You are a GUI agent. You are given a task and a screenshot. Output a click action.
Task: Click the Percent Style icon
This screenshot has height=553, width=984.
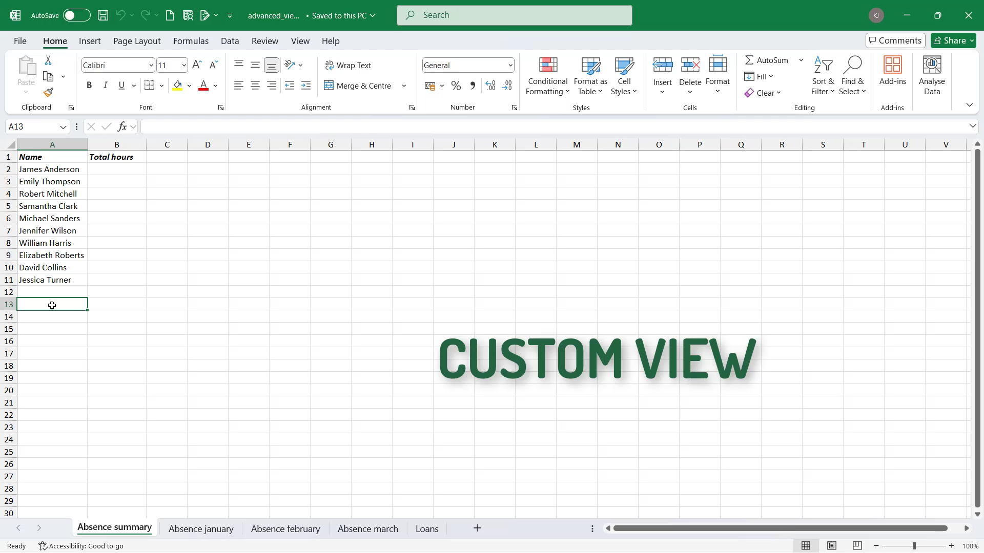456,86
